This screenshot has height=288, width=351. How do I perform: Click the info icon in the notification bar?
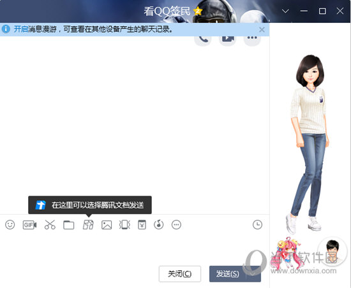coord(6,29)
